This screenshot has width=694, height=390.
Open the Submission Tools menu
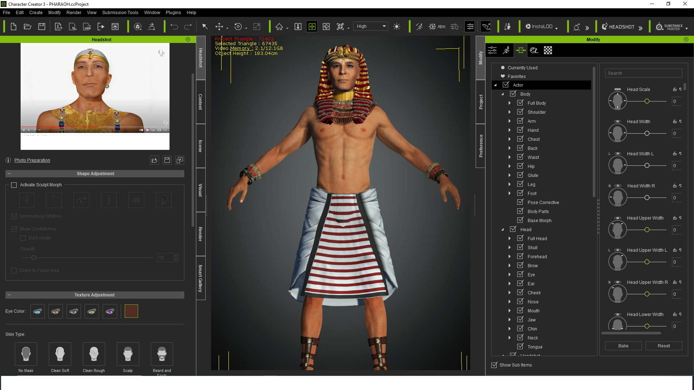pyautogui.click(x=120, y=12)
